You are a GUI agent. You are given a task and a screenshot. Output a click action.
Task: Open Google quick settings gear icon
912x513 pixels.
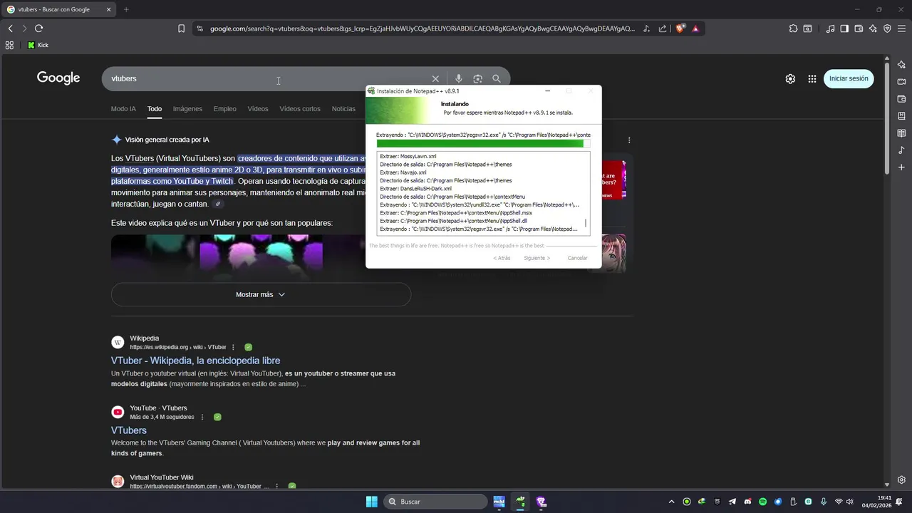click(x=790, y=79)
